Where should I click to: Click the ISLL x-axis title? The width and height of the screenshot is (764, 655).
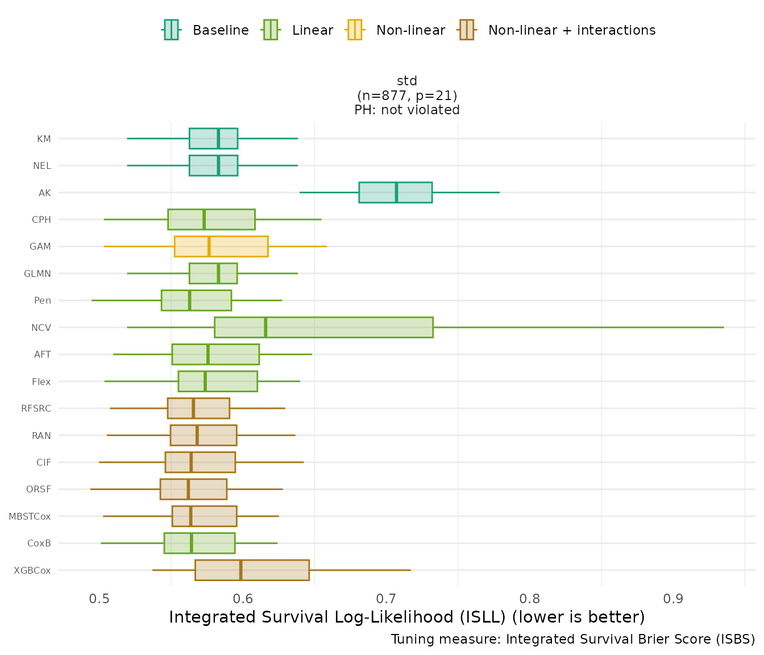(406, 617)
